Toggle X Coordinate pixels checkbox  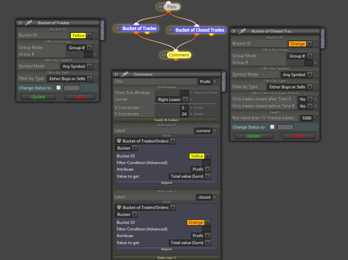(x=191, y=108)
